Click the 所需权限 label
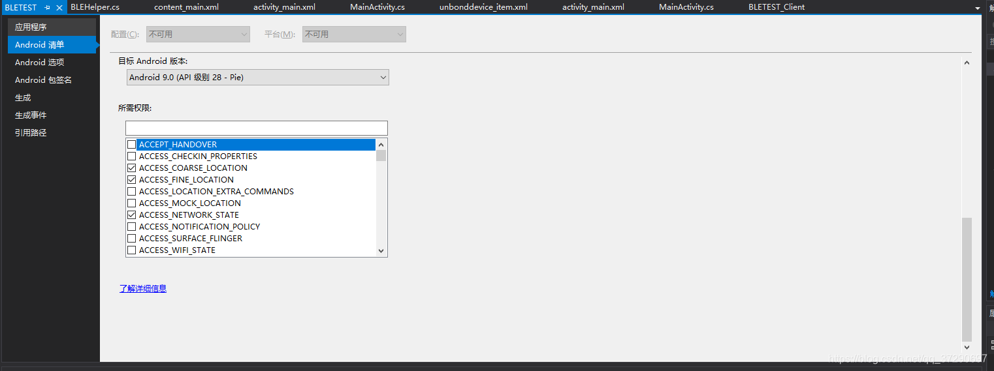The image size is (994, 371). click(x=135, y=108)
